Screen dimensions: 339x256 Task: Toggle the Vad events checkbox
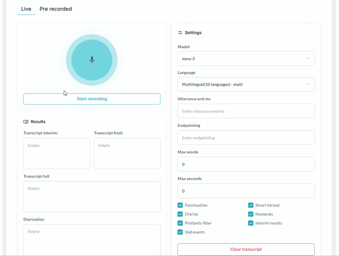180,232
